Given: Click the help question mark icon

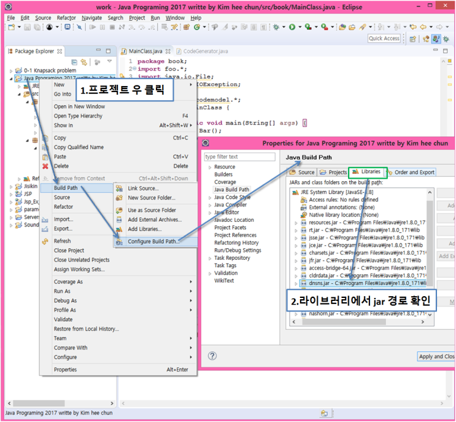Looking at the screenshot, I should 212,356.
